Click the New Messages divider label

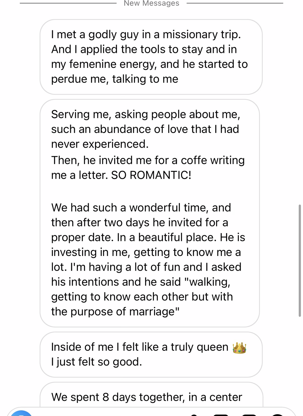coord(151,3)
